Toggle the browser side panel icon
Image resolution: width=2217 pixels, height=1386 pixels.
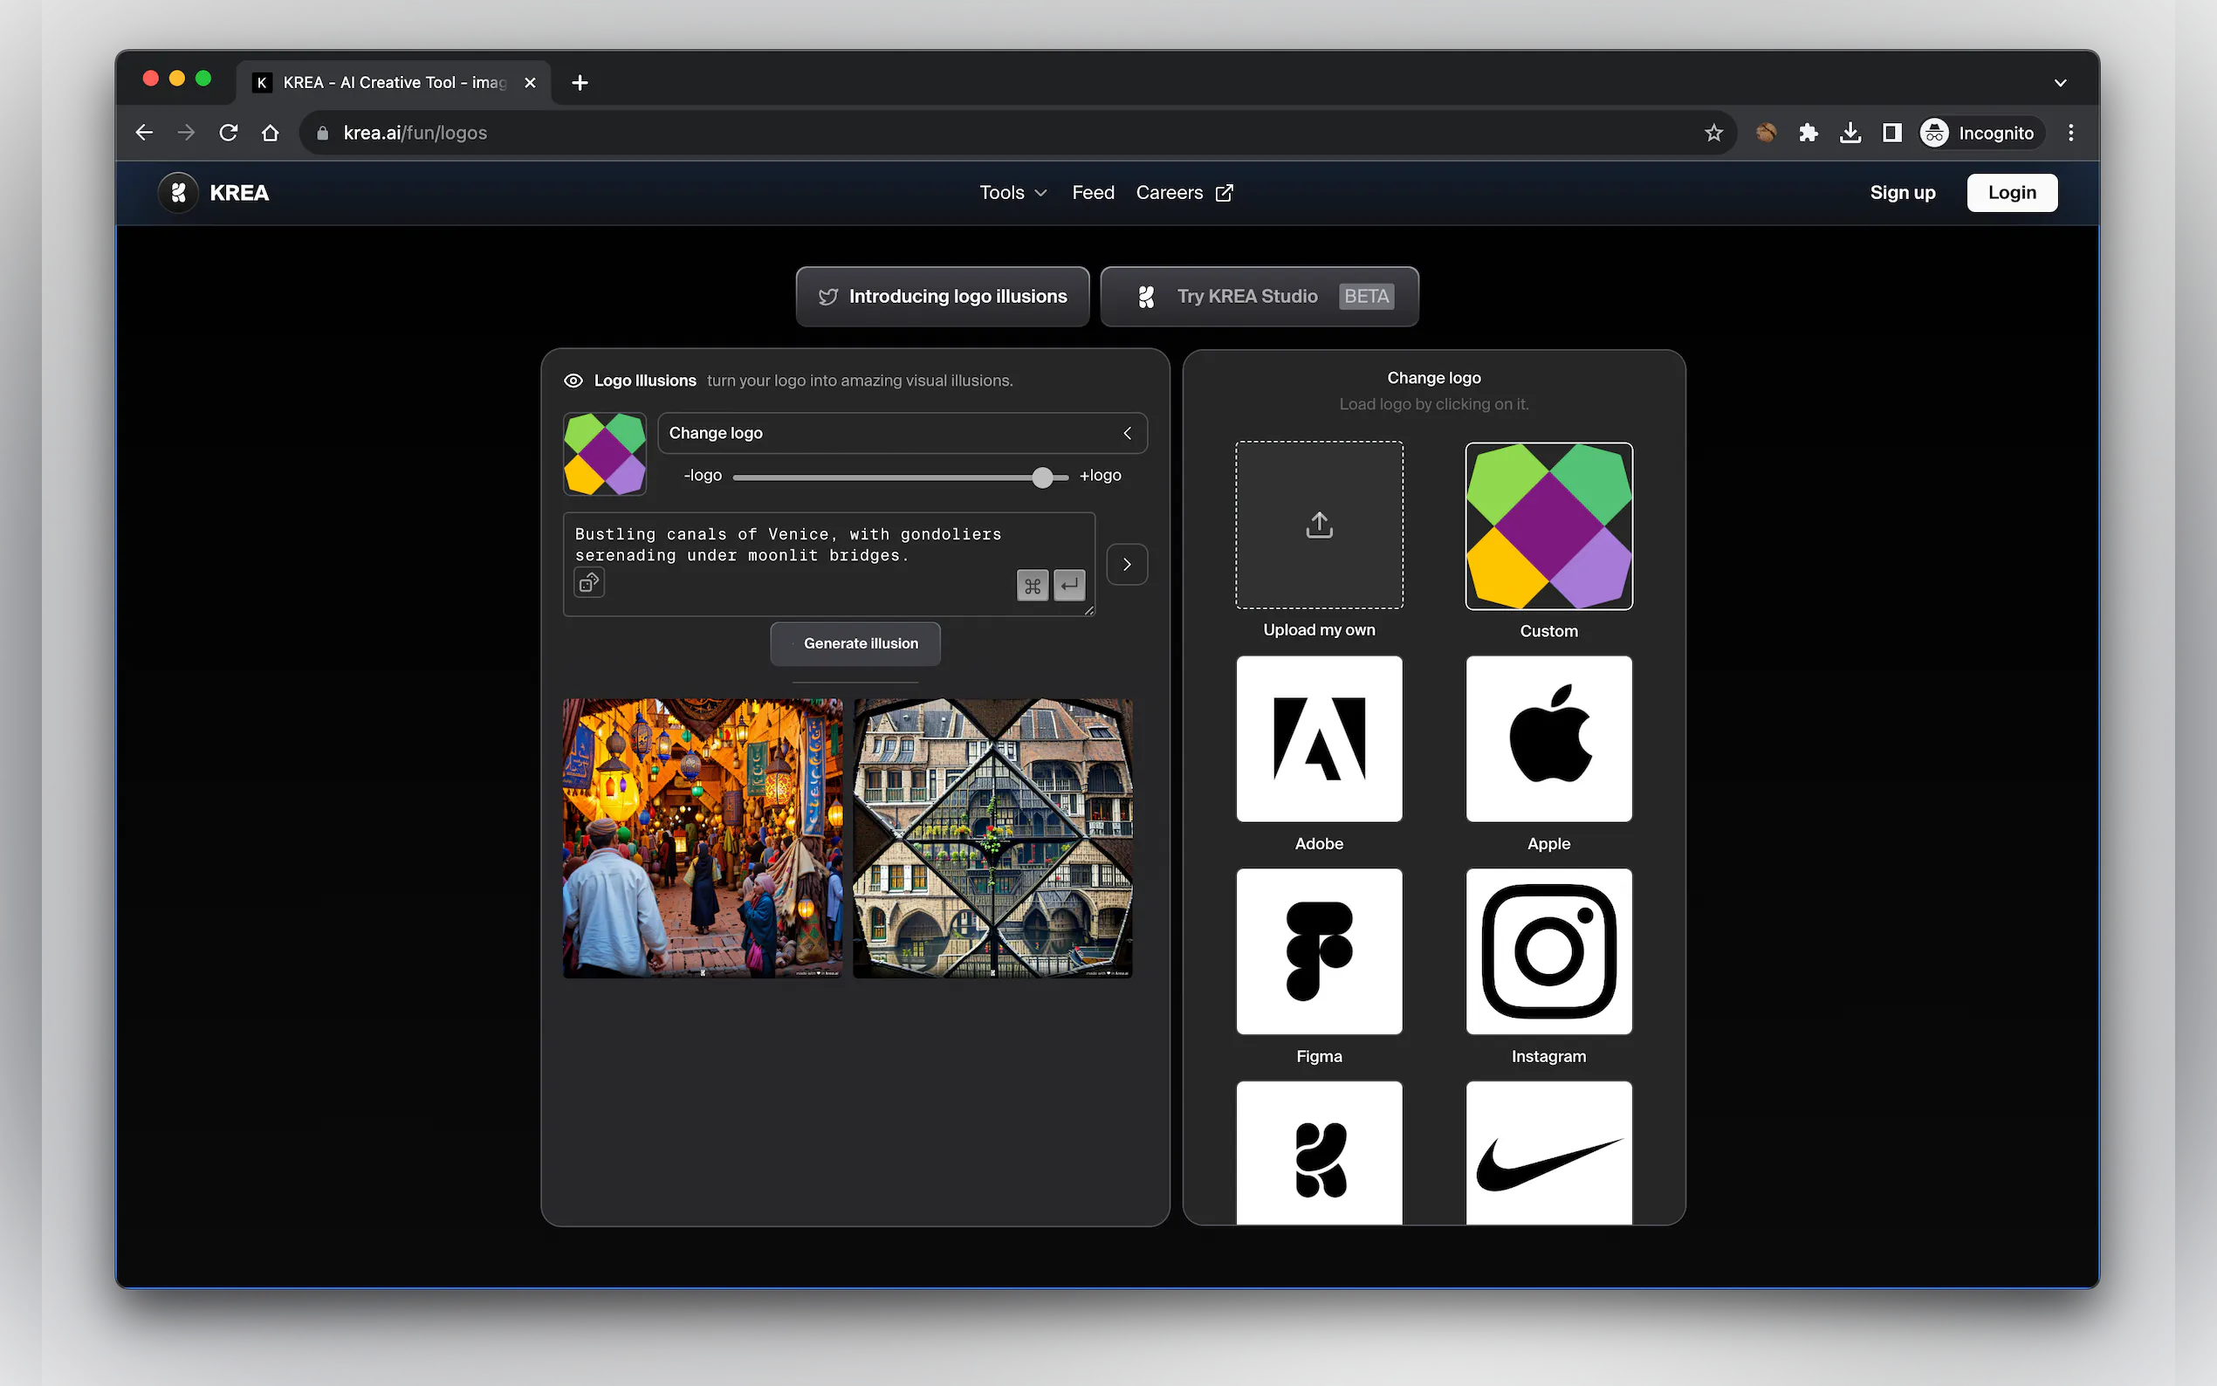pos(1891,133)
